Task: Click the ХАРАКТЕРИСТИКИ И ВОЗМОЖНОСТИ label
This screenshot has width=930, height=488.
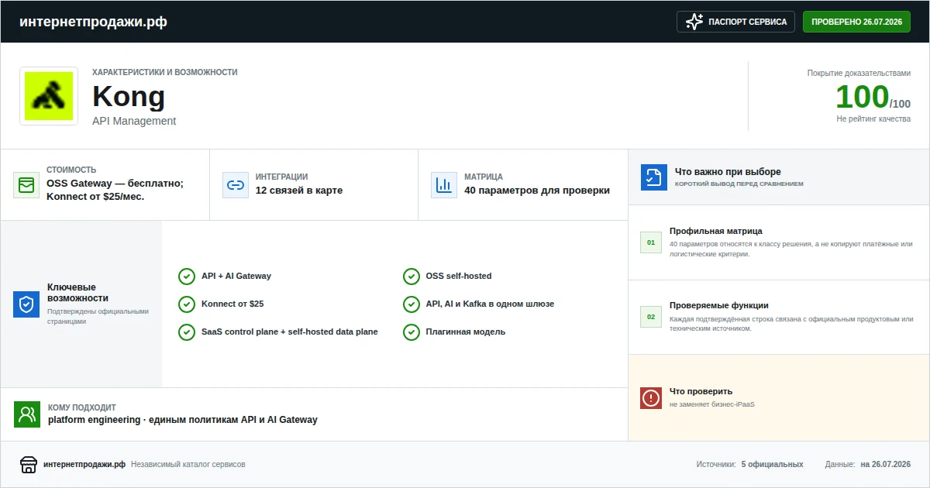Action: click(165, 72)
